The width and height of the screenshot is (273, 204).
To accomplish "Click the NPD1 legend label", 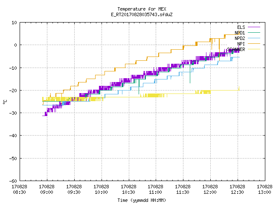I will coord(240,33).
